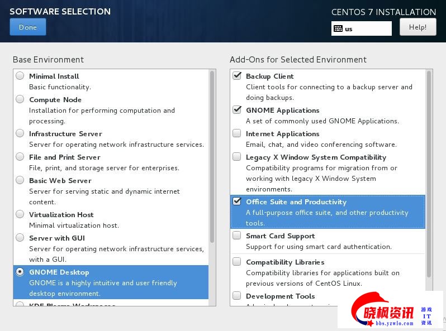
Task: Pick File and Print Server option
Action: point(20,157)
